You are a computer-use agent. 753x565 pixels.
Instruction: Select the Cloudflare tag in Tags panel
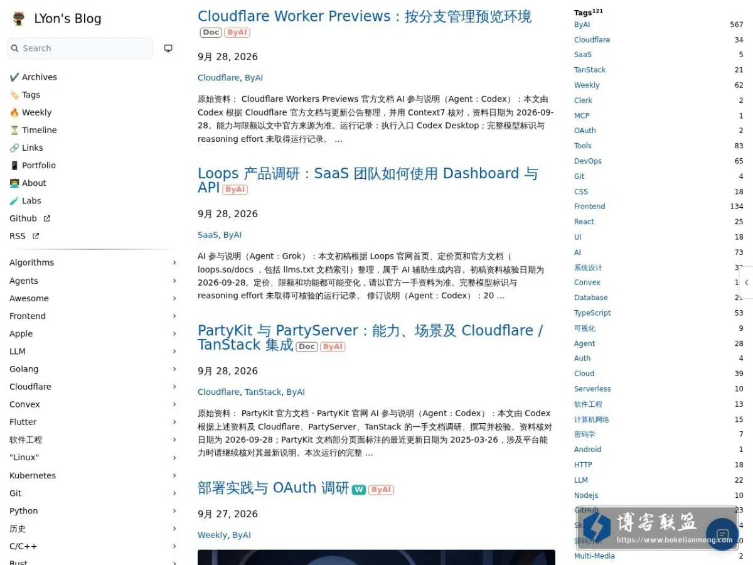click(x=592, y=40)
